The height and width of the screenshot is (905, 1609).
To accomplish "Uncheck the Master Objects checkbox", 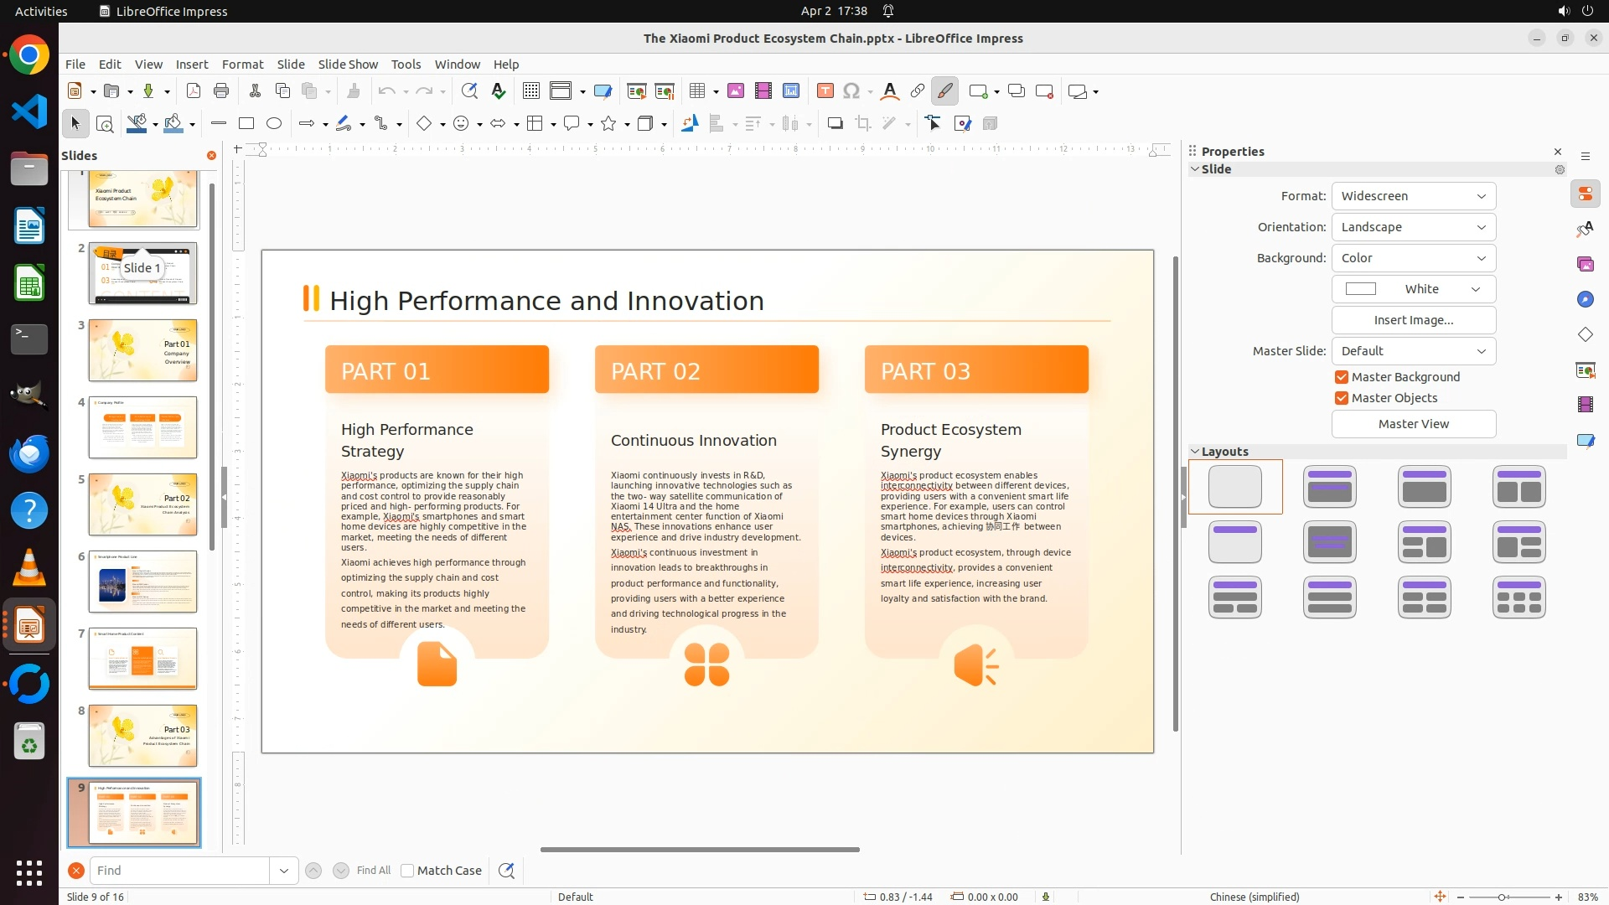I will coord(1342,398).
